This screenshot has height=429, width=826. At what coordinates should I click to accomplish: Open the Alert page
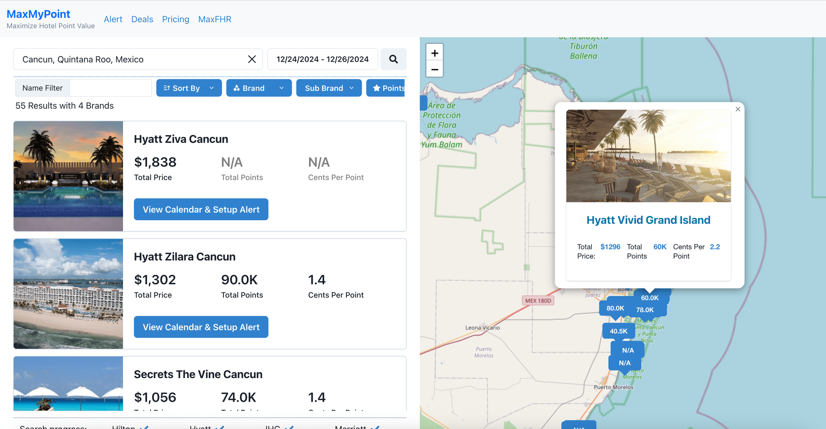tap(113, 19)
